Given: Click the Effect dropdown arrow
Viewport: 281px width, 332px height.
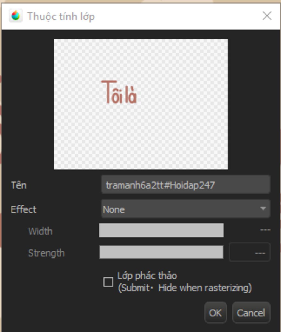Looking at the screenshot, I should (x=263, y=209).
